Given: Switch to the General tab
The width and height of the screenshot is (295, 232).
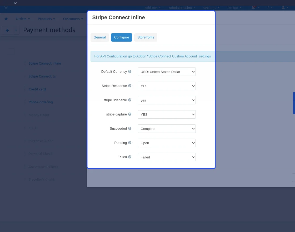Looking at the screenshot, I should point(99,37).
